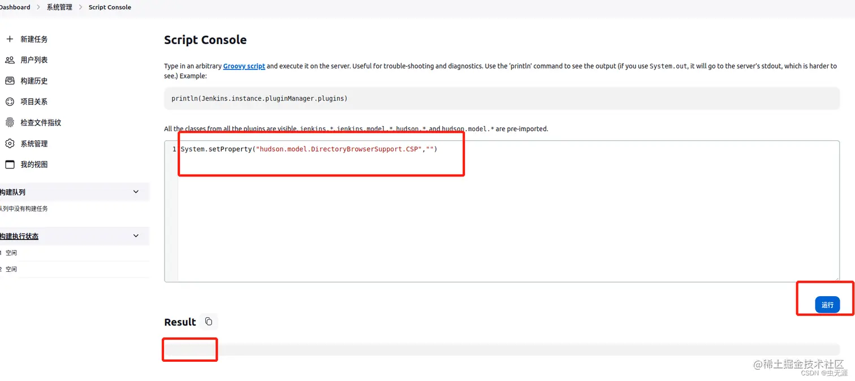The height and width of the screenshot is (381, 855).
Task: Click the circular icon beside 项目关系
Action: click(10, 102)
